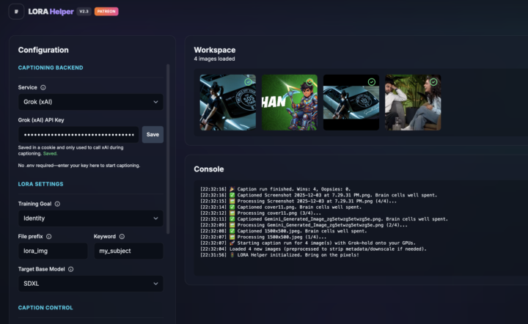Save the Grok API key
Screen dimensions: 528x324
tap(153, 135)
